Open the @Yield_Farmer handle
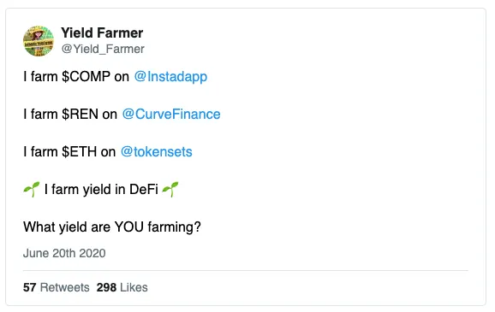The width and height of the screenshot is (495, 312). [x=103, y=49]
